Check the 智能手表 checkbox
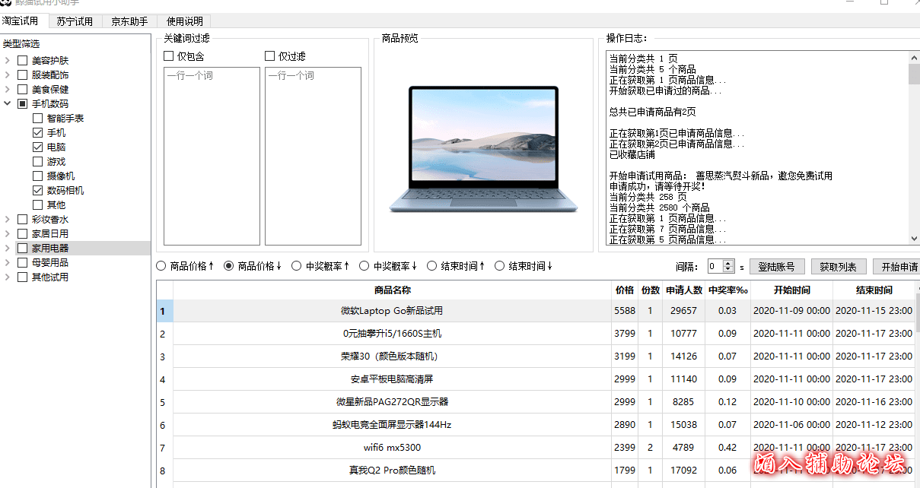The height and width of the screenshot is (488, 920). [x=37, y=118]
